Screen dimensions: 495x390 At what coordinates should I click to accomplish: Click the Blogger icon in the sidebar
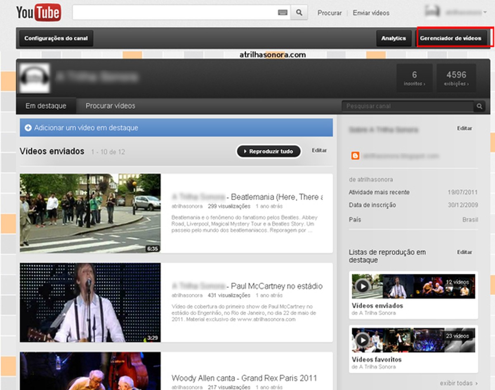tap(355, 156)
